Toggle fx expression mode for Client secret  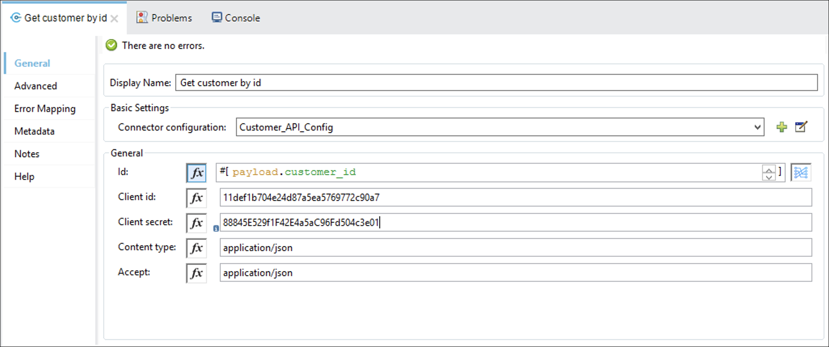[x=196, y=223]
